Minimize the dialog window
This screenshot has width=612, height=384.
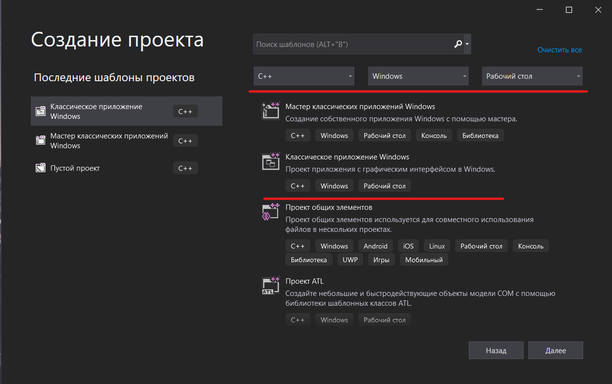point(540,10)
